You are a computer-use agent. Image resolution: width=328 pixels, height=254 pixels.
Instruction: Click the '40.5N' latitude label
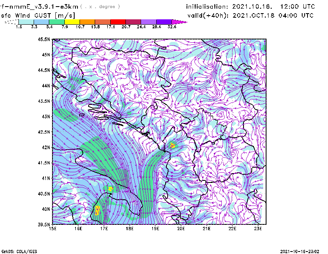tap(44, 194)
